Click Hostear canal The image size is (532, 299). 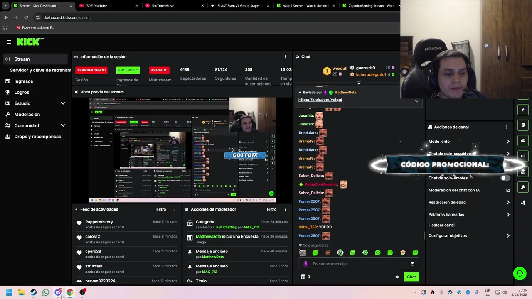point(441,225)
